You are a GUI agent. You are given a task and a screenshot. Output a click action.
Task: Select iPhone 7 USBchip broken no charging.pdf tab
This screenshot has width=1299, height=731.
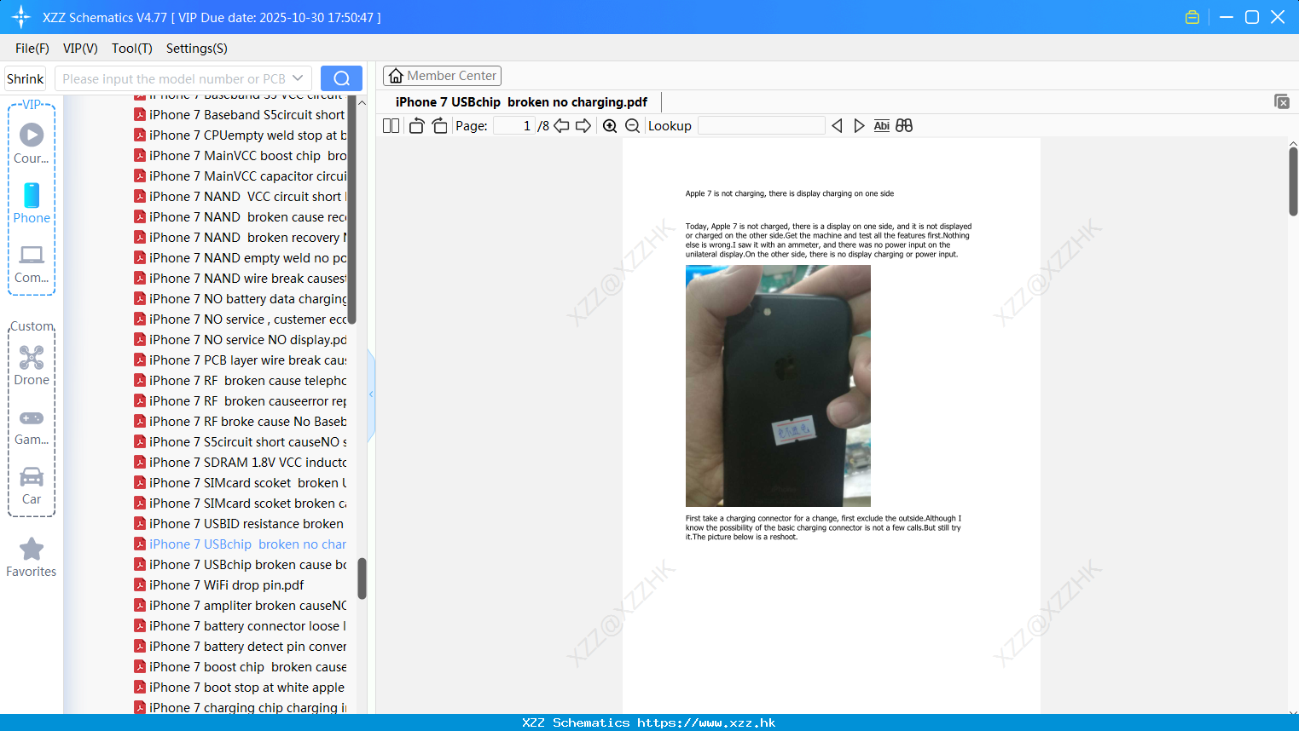coord(521,101)
